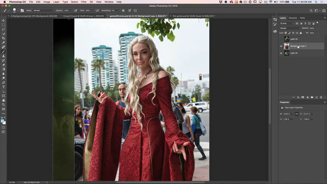Expand the layer Opacity dropdown
The image size is (327, 184).
[316, 28]
